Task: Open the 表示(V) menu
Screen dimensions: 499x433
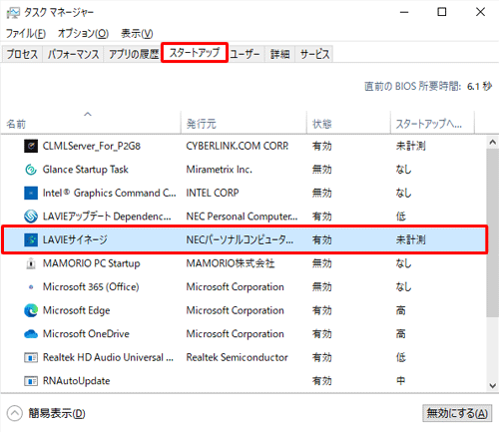Action: tap(137, 34)
